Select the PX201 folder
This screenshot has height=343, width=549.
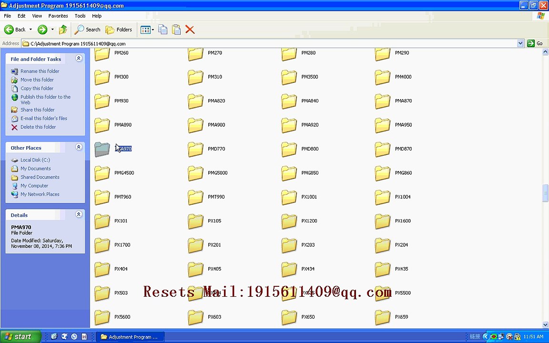click(x=204, y=246)
